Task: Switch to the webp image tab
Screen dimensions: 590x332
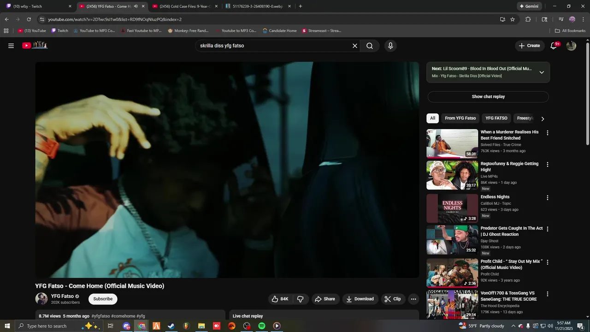Action: pyautogui.click(x=258, y=6)
